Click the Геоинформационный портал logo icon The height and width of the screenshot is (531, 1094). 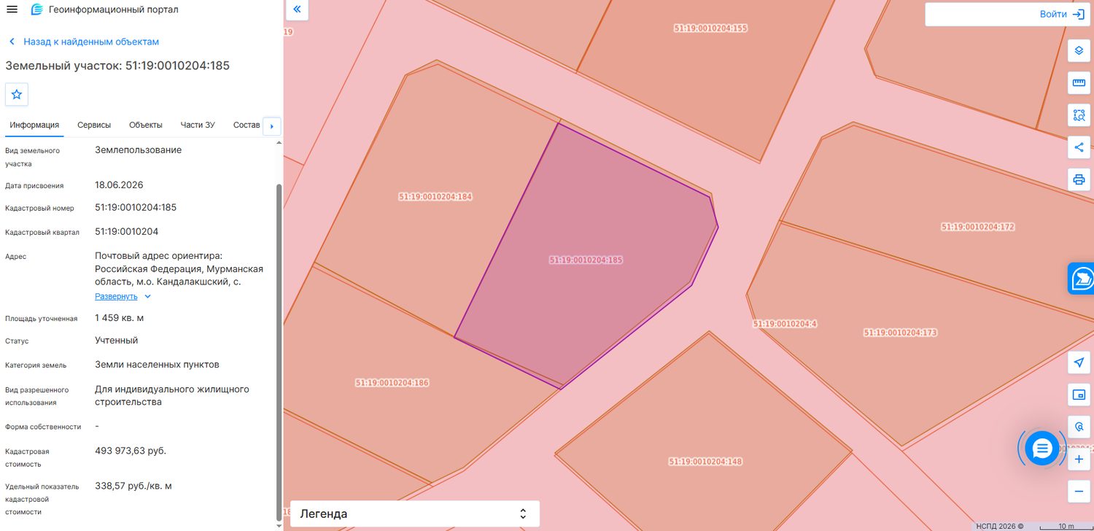pos(37,9)
